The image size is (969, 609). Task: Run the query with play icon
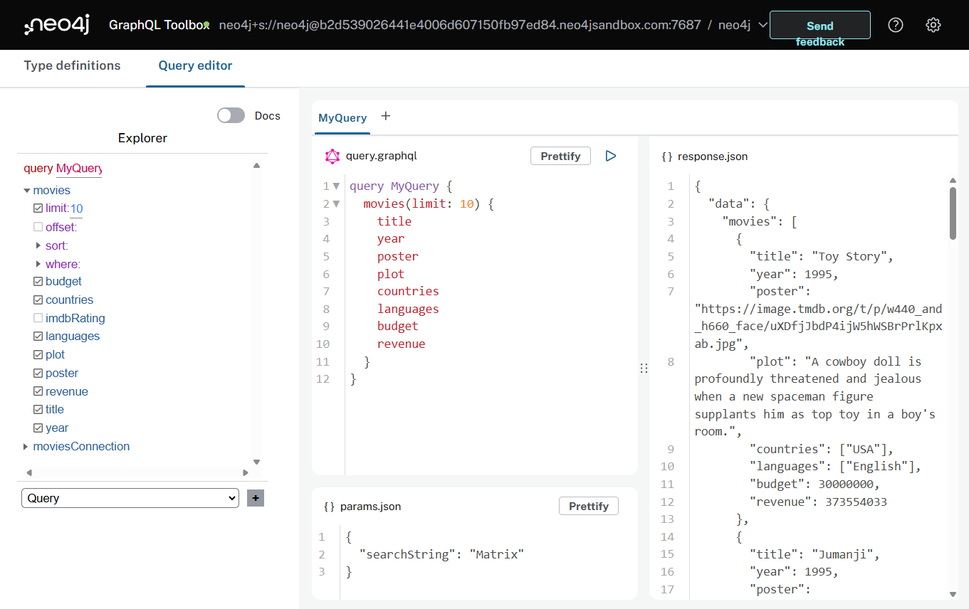[610, 156]
